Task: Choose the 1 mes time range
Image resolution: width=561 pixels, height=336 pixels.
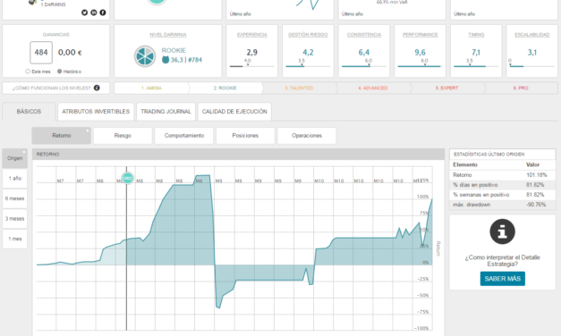Action: pos(14,239)
